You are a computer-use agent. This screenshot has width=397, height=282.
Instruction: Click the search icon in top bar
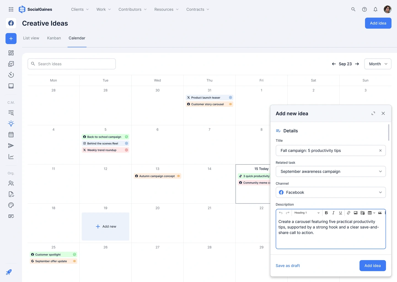[353, 9]
